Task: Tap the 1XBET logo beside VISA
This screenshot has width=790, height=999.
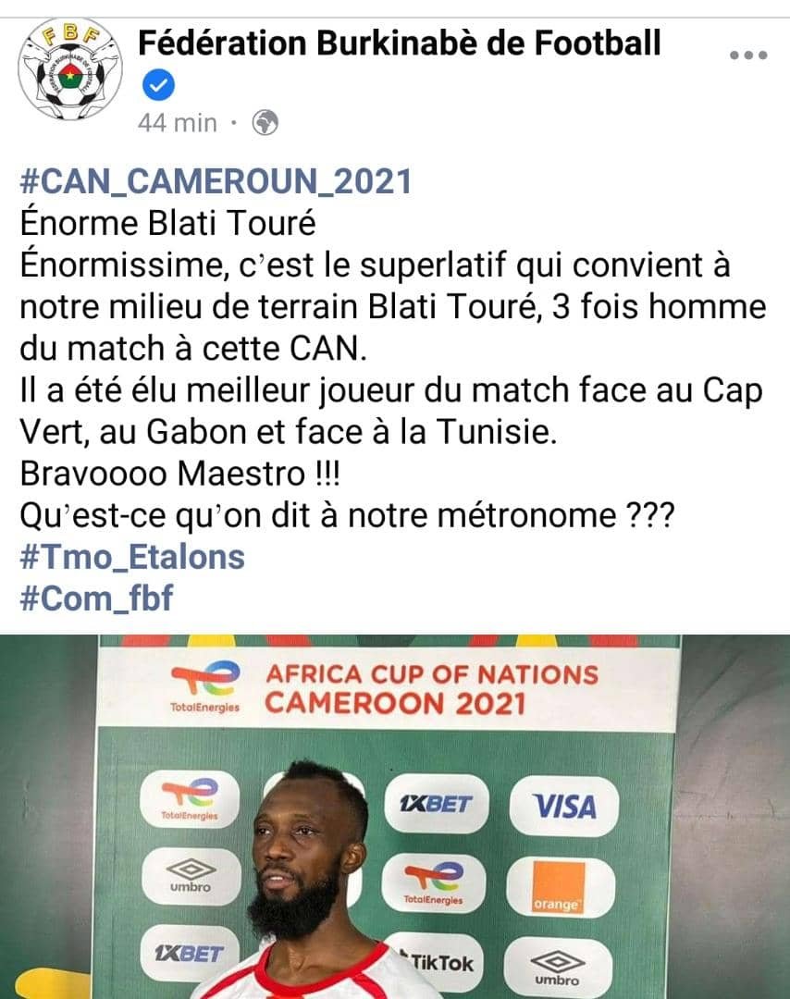Action: tap(436, 804)
